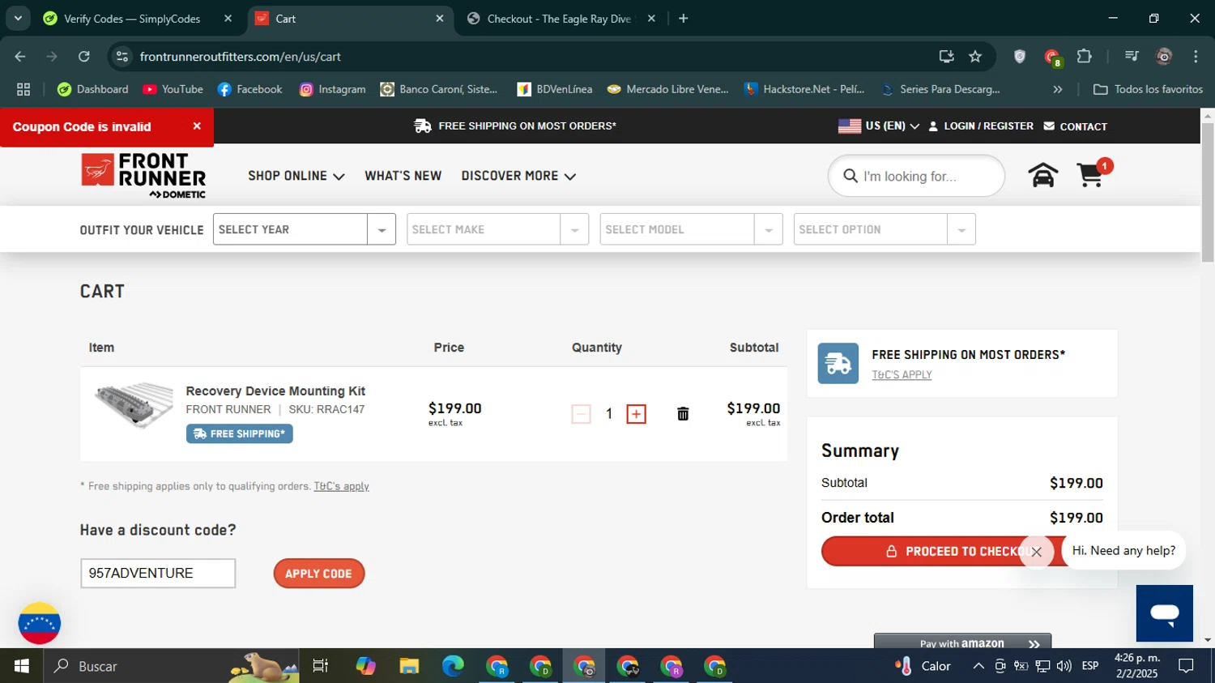Screen dimensions: 1215x683
Task: Open the bookmarks apps grid icon
Action: [23, 89]
